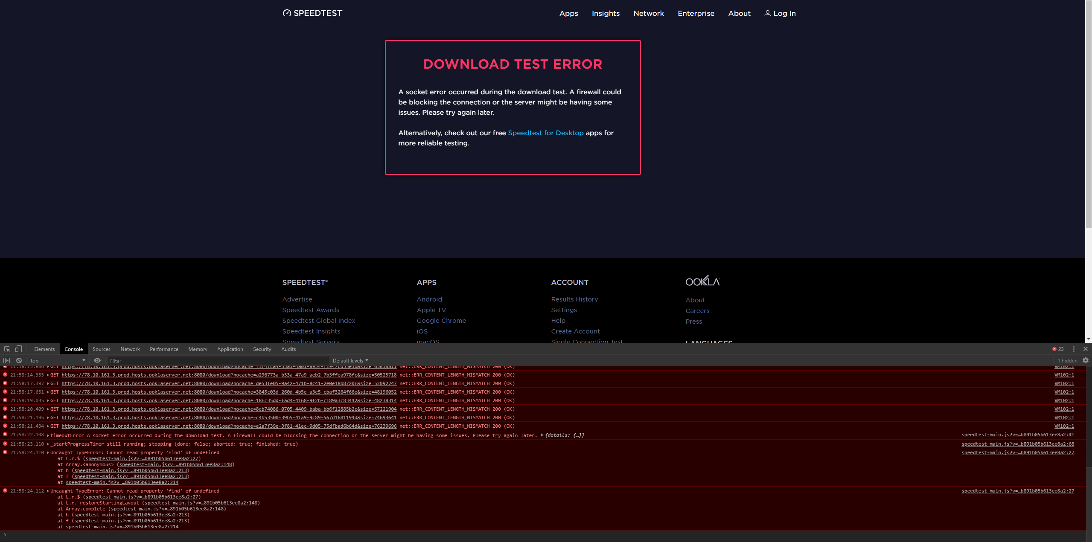Show the console sidebar panel

[x=6, y=360]
